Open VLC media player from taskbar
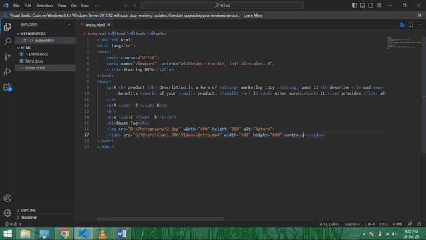This screenshot has width=426, height=240. [103, 233]
